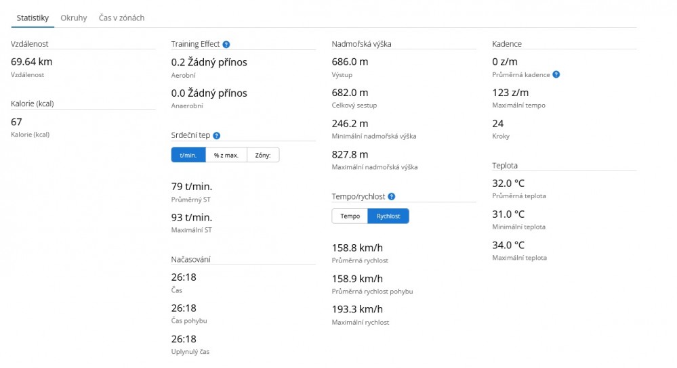The height and width of the screenshot is (368, 677).
Task: Switch heart rate view to % z max.
Action: 226,155
